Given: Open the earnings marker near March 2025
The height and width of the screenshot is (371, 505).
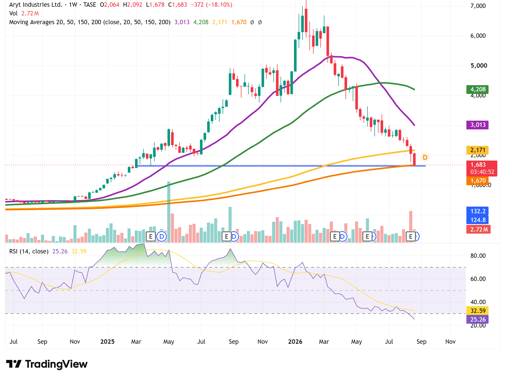Looking at the screenshot, I should point(151,236).
